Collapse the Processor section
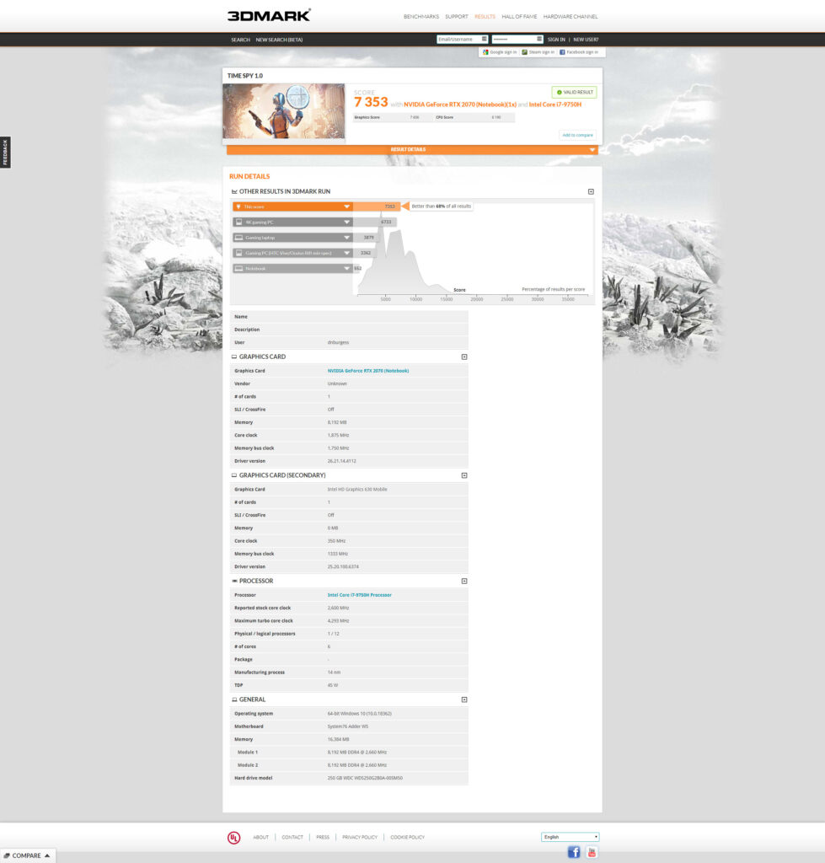The image size is (825, 863). (464, 582)
